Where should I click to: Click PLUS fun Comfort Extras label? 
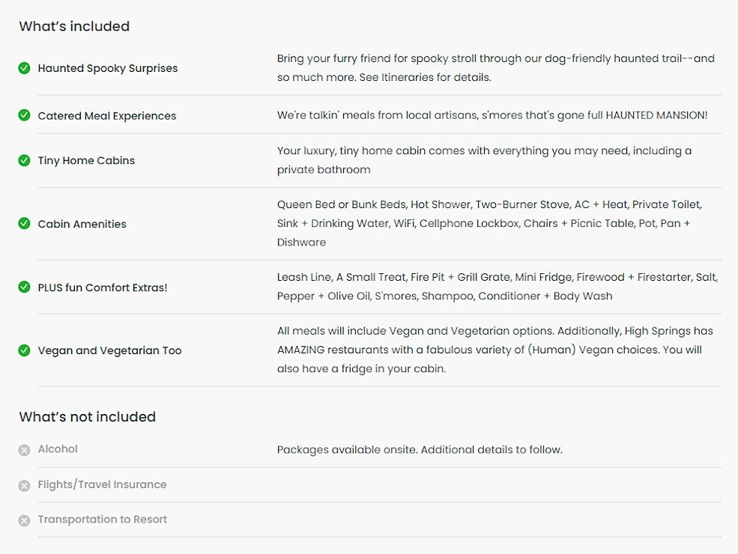(103, 287)
